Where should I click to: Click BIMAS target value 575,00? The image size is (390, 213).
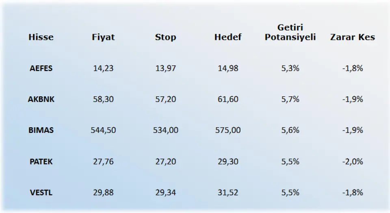pyautogui.click(x=227, y=130)
